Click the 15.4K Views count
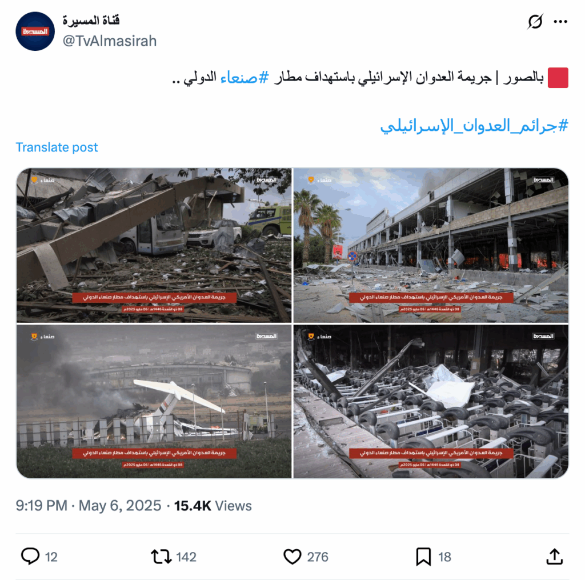The width and height of the screenshot is (585, 580). [213, 505]
